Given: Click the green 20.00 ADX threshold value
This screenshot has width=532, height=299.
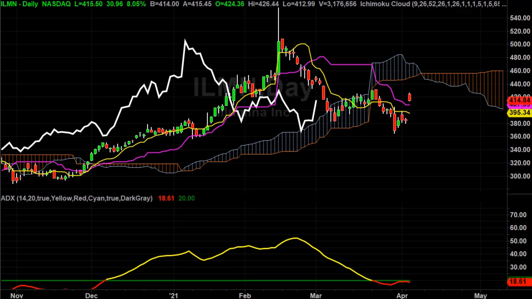Looking at the screenshot, I should click(186, 198).
